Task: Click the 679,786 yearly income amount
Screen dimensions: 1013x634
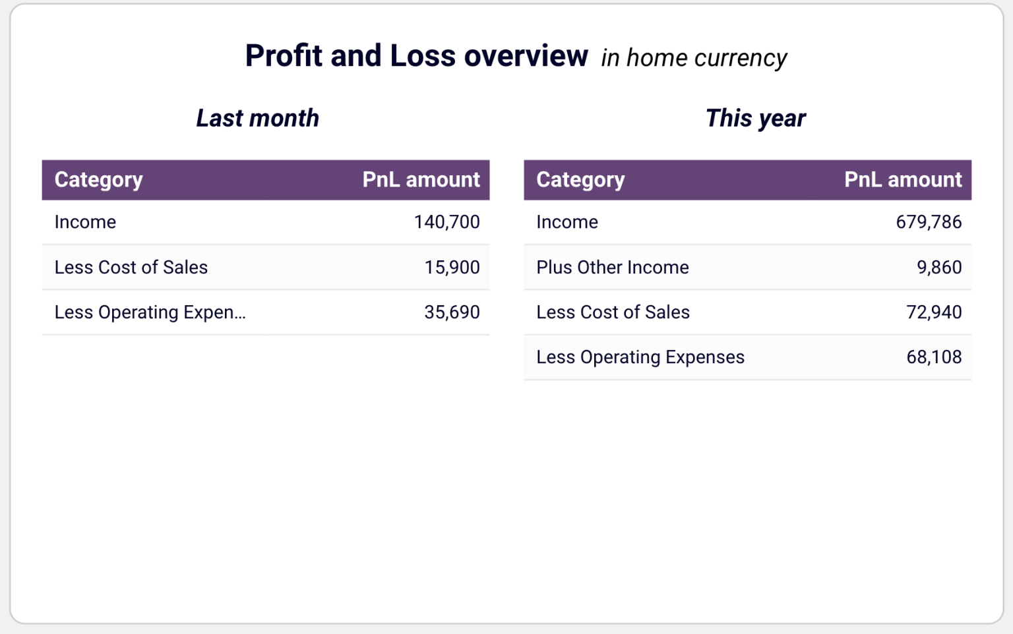Action: tap(929, 222)
